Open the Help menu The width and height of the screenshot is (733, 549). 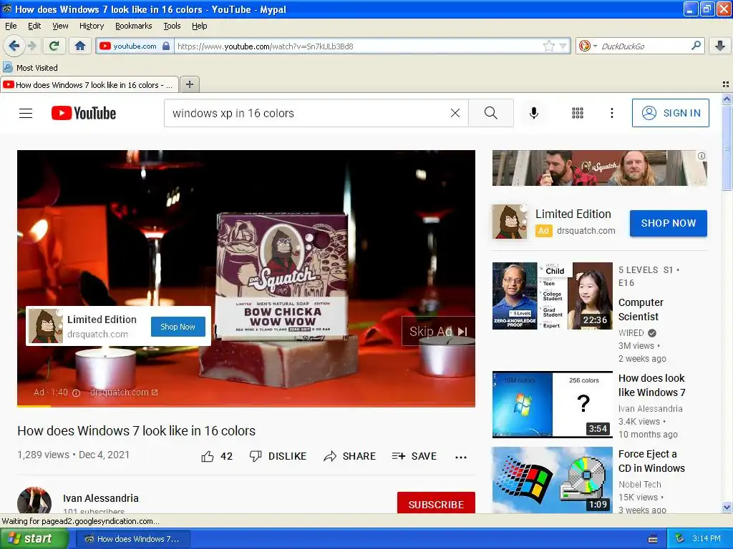pos(199,26)
